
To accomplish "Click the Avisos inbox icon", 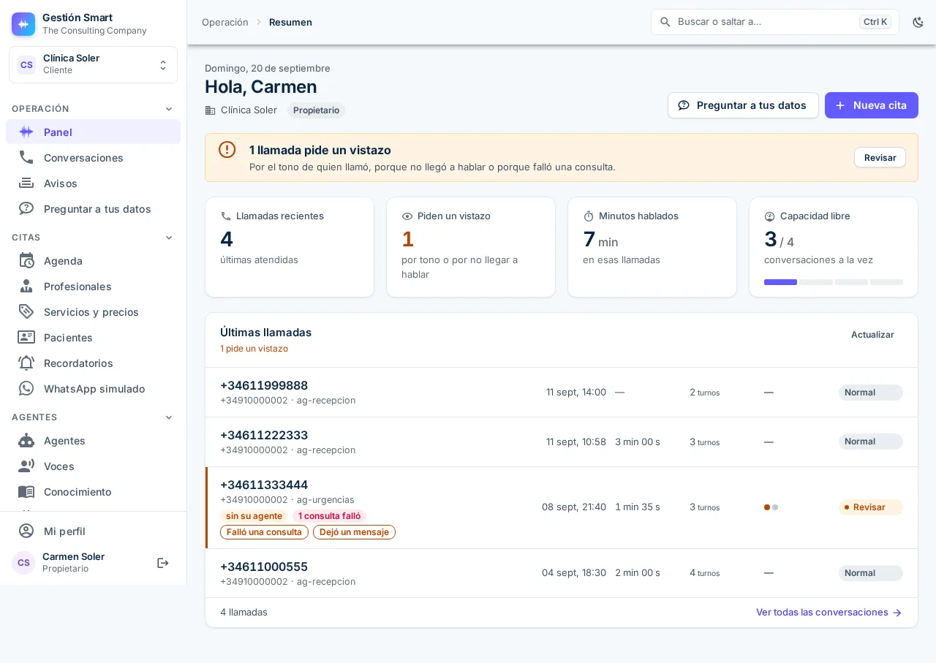I will pyautogui.click(x=26, y=183).
